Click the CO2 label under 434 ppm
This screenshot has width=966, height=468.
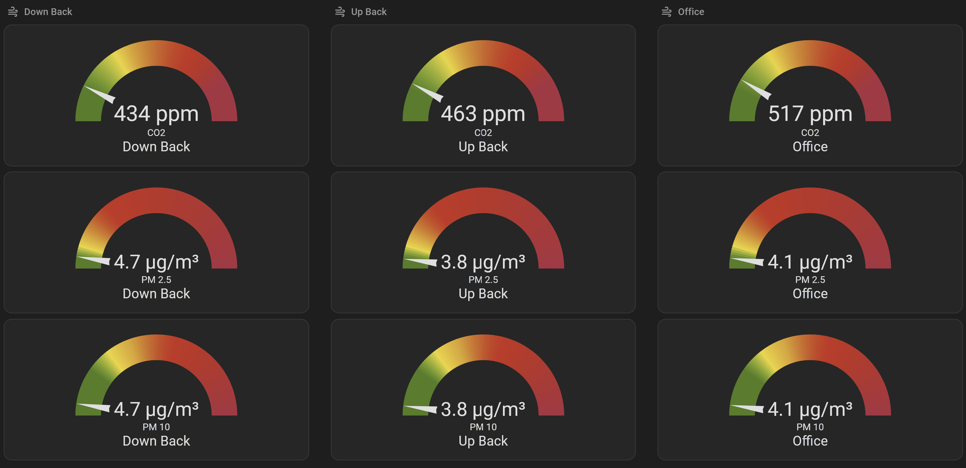(x=156, y=133)
